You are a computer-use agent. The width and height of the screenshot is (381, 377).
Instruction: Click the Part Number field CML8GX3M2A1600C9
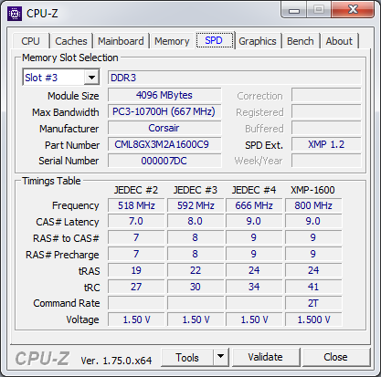coord(164,144)
